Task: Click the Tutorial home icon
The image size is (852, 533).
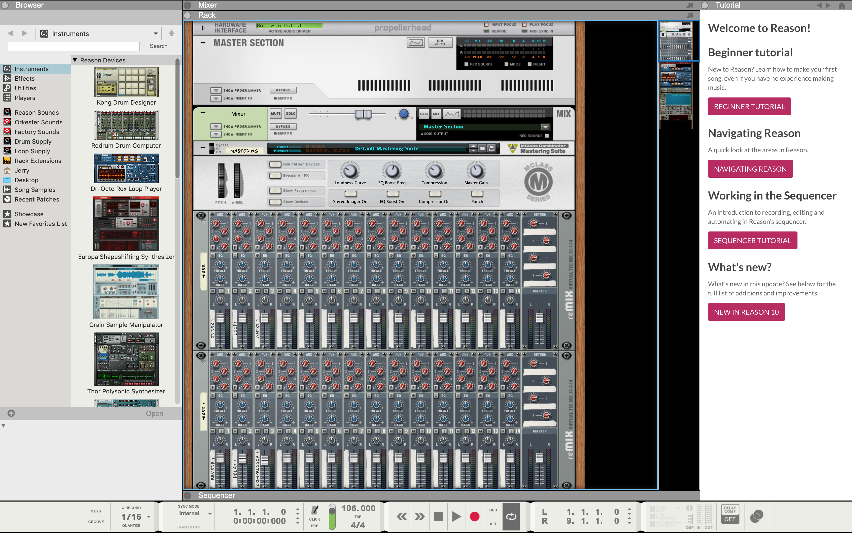Action: 842,5
